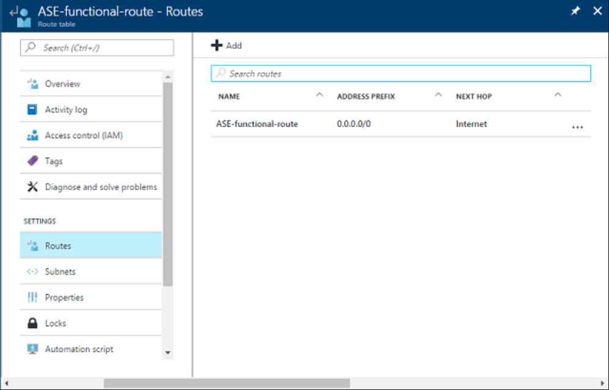Viewport: 609px width, 390px height.
Task: Open the Automation script page
Action: click(x=91, y=349)
